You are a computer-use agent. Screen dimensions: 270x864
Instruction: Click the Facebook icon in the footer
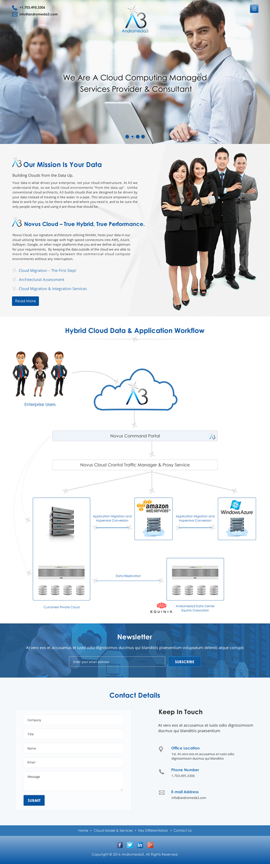tap(120, 845)
